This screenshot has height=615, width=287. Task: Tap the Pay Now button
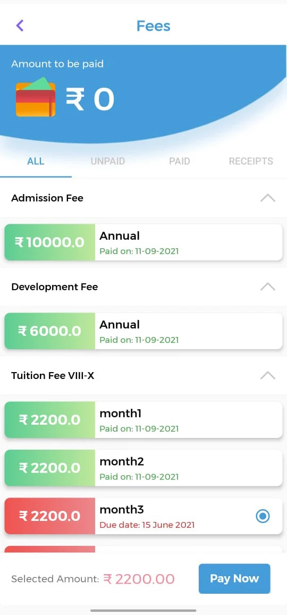click(x=234, y=578)
